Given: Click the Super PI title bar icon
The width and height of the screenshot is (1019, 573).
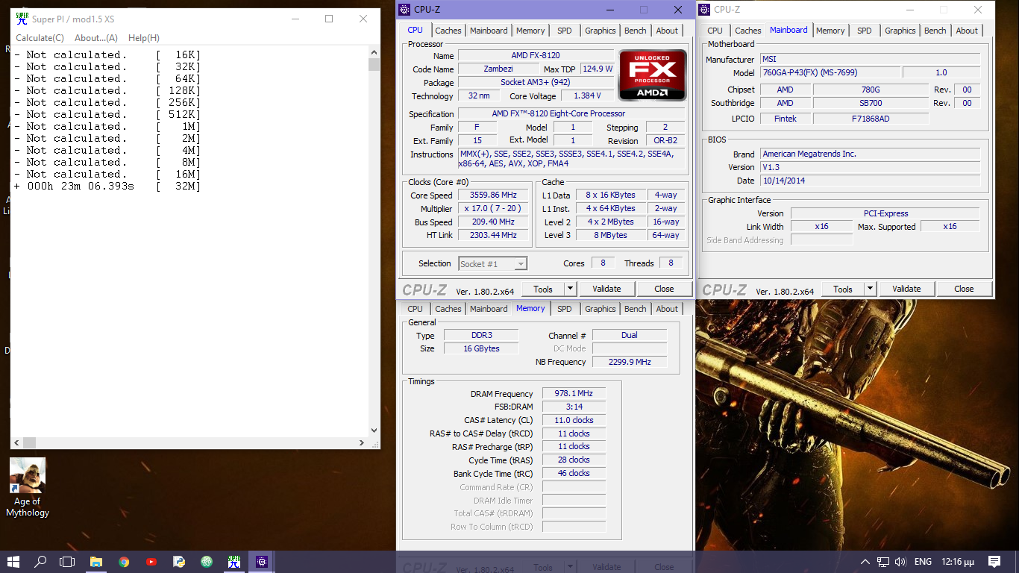Looking at the screenshot, I should pyautogui.click(x=22, y=18).
